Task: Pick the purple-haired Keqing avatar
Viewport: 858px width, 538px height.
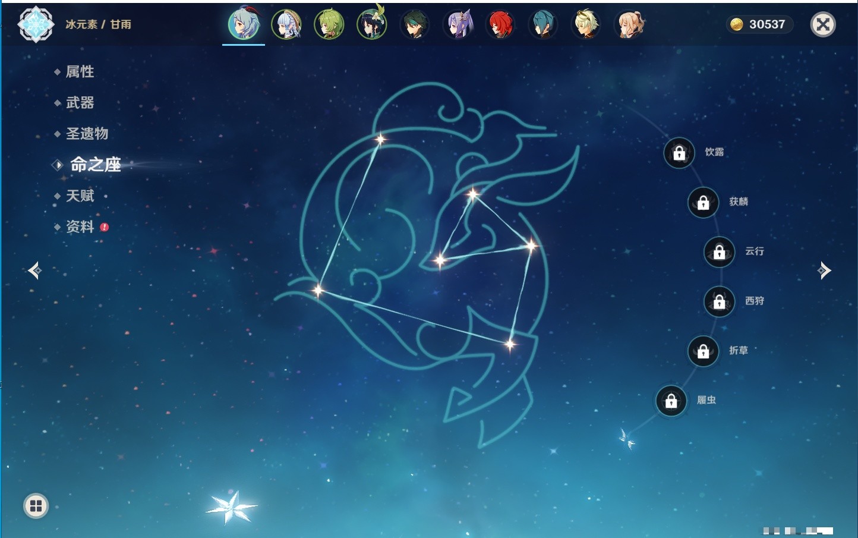Action: [458, 25]
